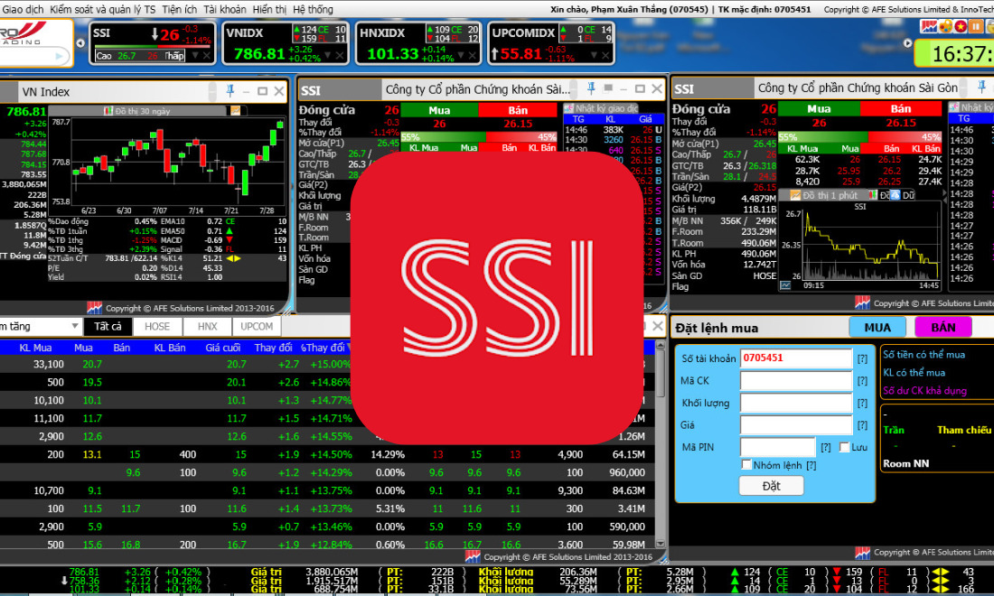Close the HNXIDX ticker card
The image size is (994, 596).
(x=473, y=56)
